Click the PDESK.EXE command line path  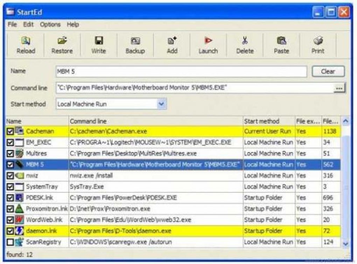tap(123, 198)
